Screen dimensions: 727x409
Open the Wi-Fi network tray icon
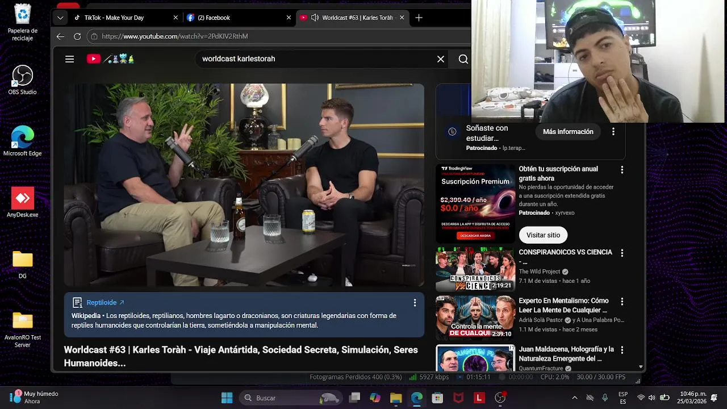coord(641,398)
